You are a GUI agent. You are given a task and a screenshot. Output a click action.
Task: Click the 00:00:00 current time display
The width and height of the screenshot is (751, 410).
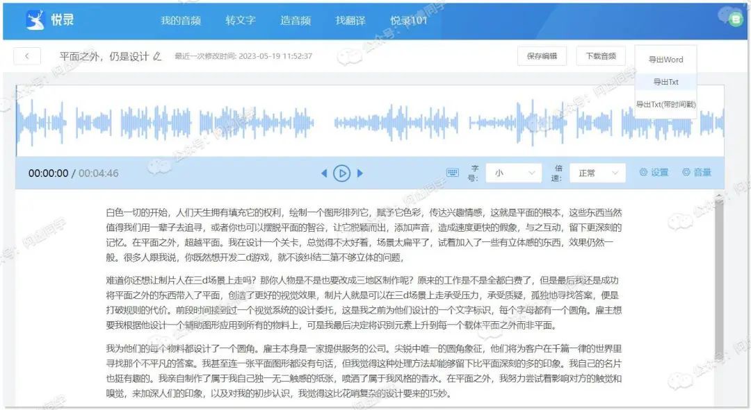[49, 173]
